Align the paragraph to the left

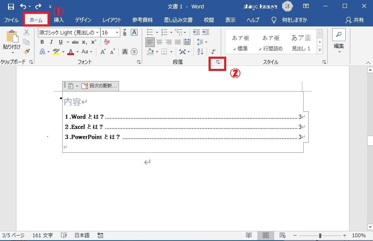tap(150, 42)
